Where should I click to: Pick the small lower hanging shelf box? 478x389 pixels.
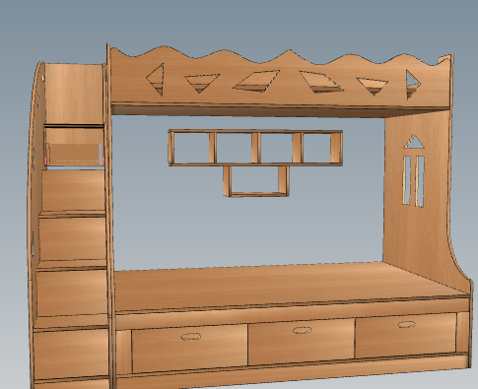[x=256, y=181]
